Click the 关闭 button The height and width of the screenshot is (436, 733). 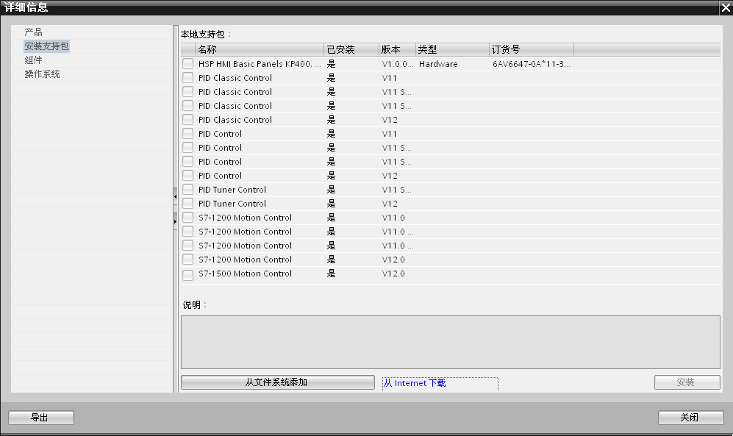pos(690,418)
